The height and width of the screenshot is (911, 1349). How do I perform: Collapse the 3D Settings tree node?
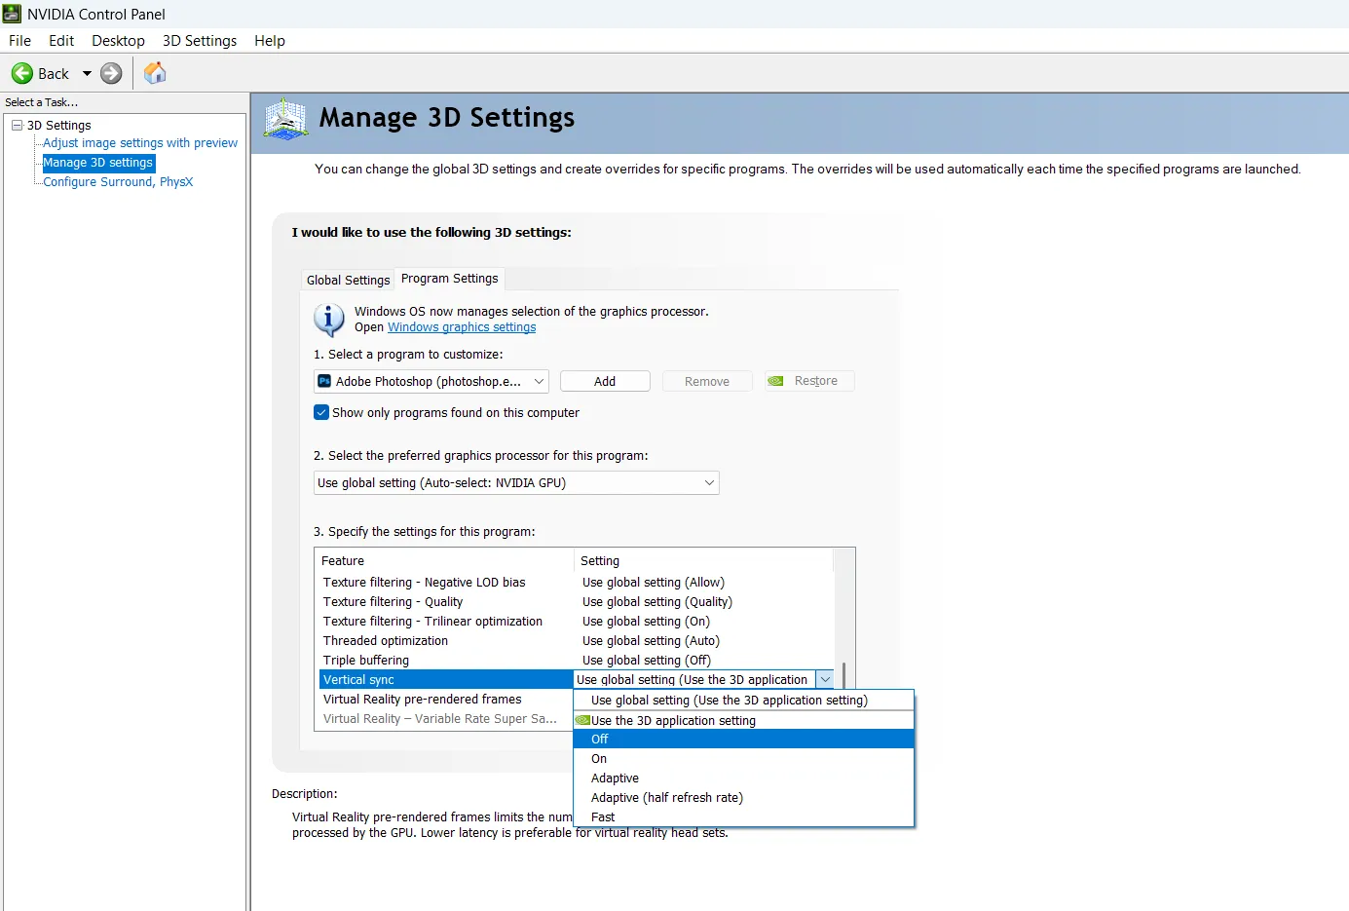pos(17,125)
